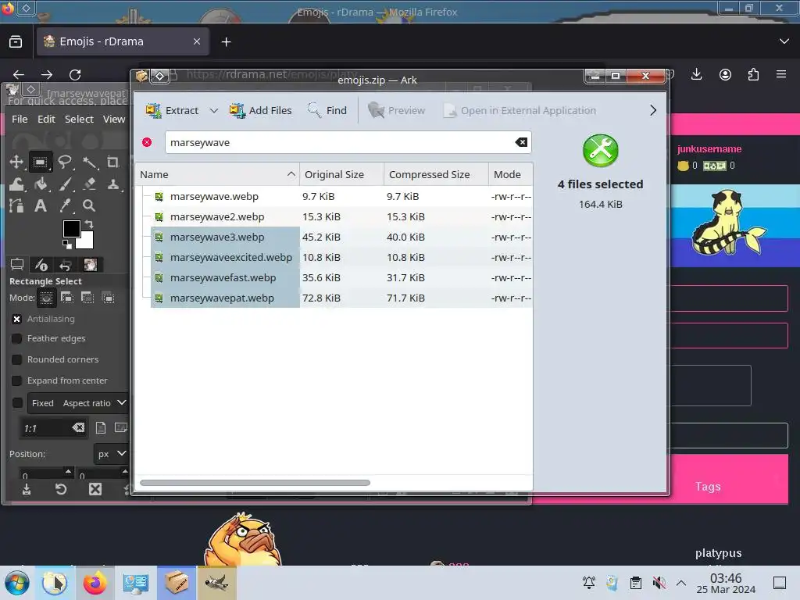
Task: Expand the Extract dropdown arrow
Action: click(x=214, y=110)
